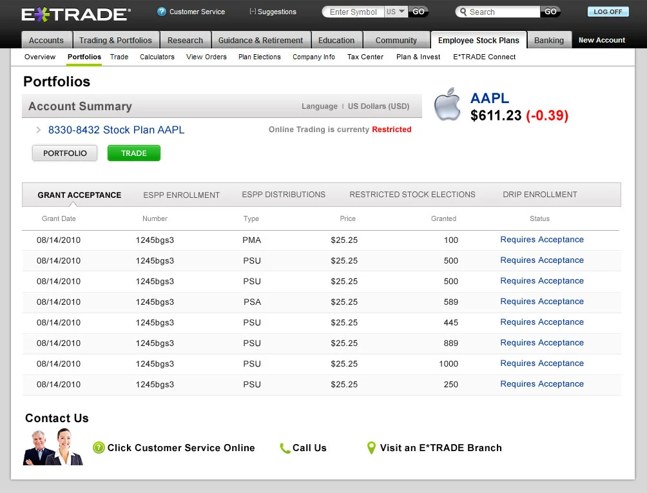This screenshot has width=647, height=493.
Task: Open View Orders in the submenu
Action: [206, 57]
